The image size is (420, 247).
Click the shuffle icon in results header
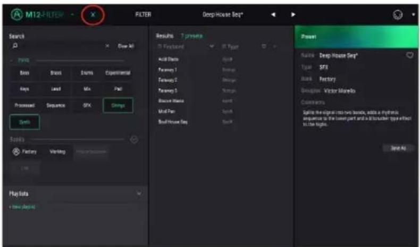275,47
